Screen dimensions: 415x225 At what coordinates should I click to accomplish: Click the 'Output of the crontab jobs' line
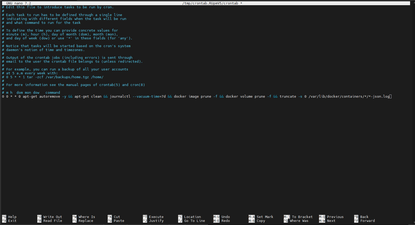tap(67, 58)
